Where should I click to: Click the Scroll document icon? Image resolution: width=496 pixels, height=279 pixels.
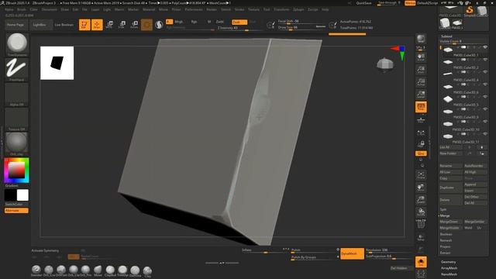click(421, 57)
